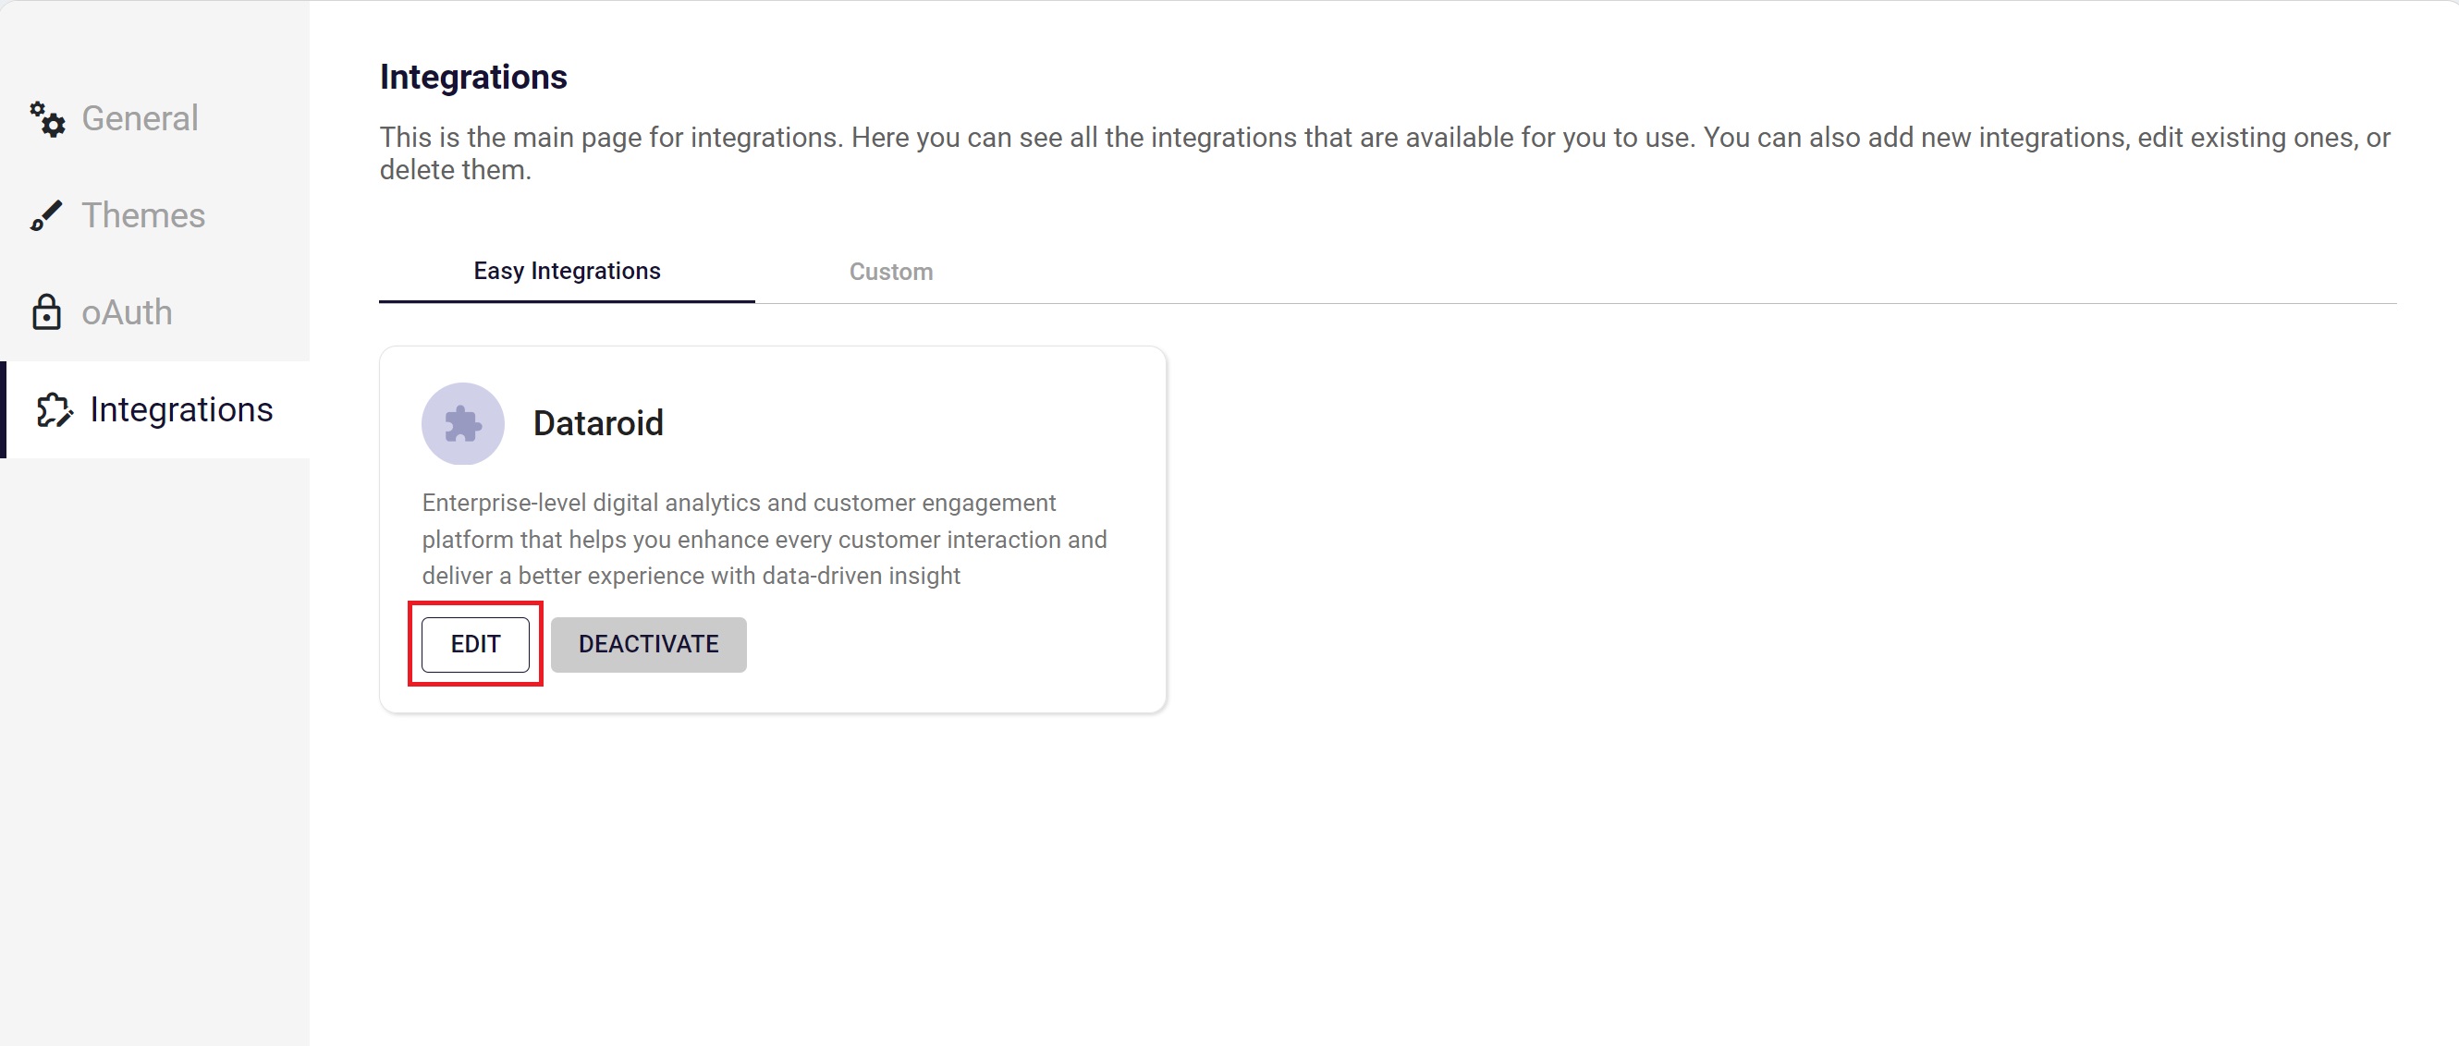
Task: Click the paintbrush icon beside Themes
Action: click(x=46, y=215)
